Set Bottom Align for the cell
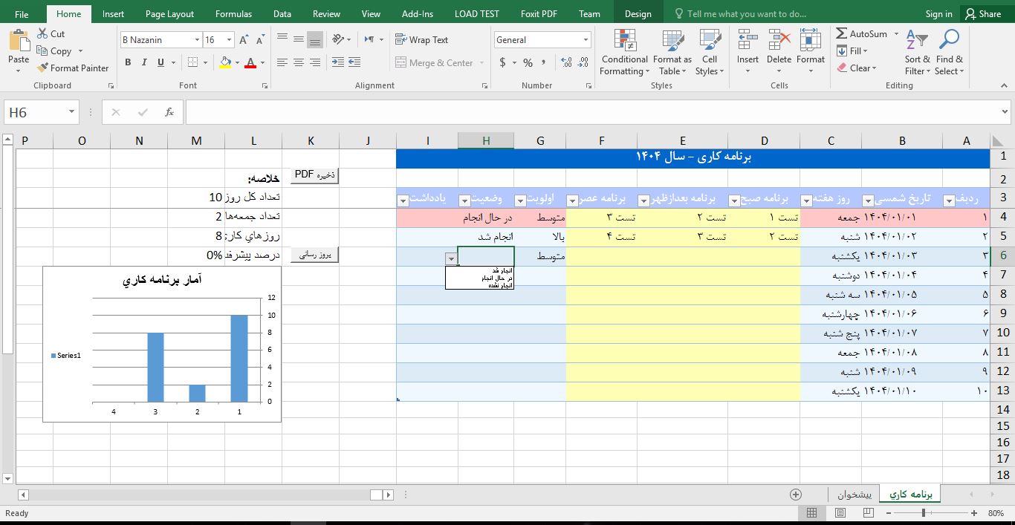The height and width of the screenshot is (525, 1015). point(315,39)
